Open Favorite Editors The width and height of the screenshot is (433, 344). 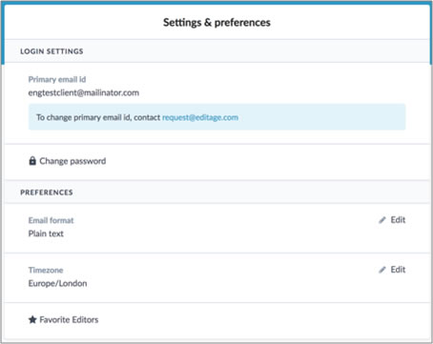69,319
